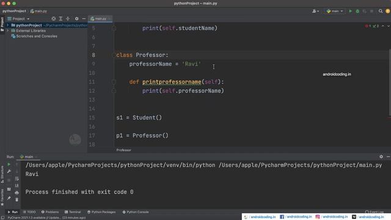Place cursor on professorName = 'Ravi' line
391x220 pixels.
click(x=165, y=64)
